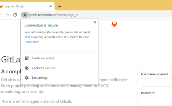
Task: Select the Sign in - GitLab tab
Action: (26, 6)
